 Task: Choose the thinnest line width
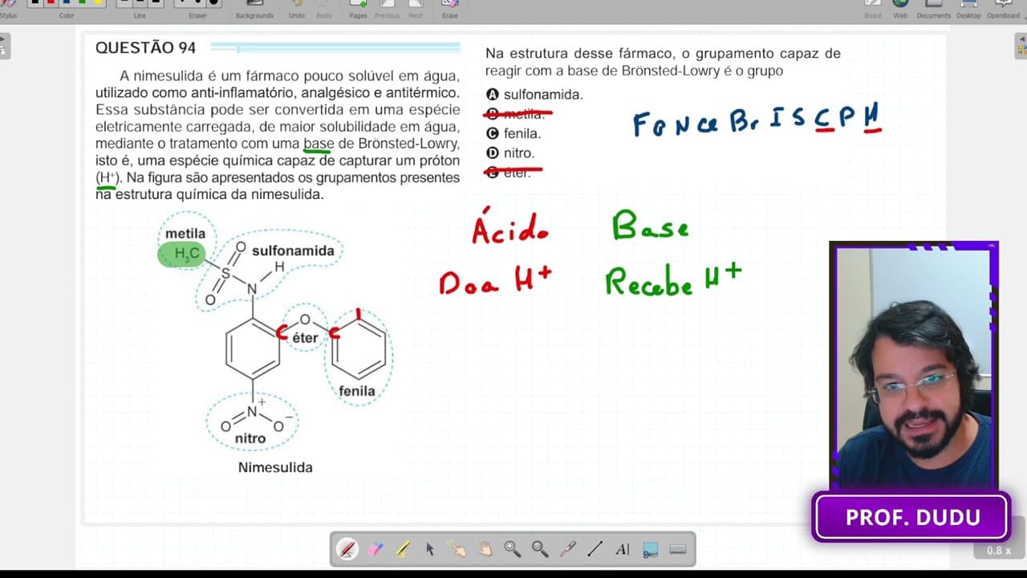[124, 2]
